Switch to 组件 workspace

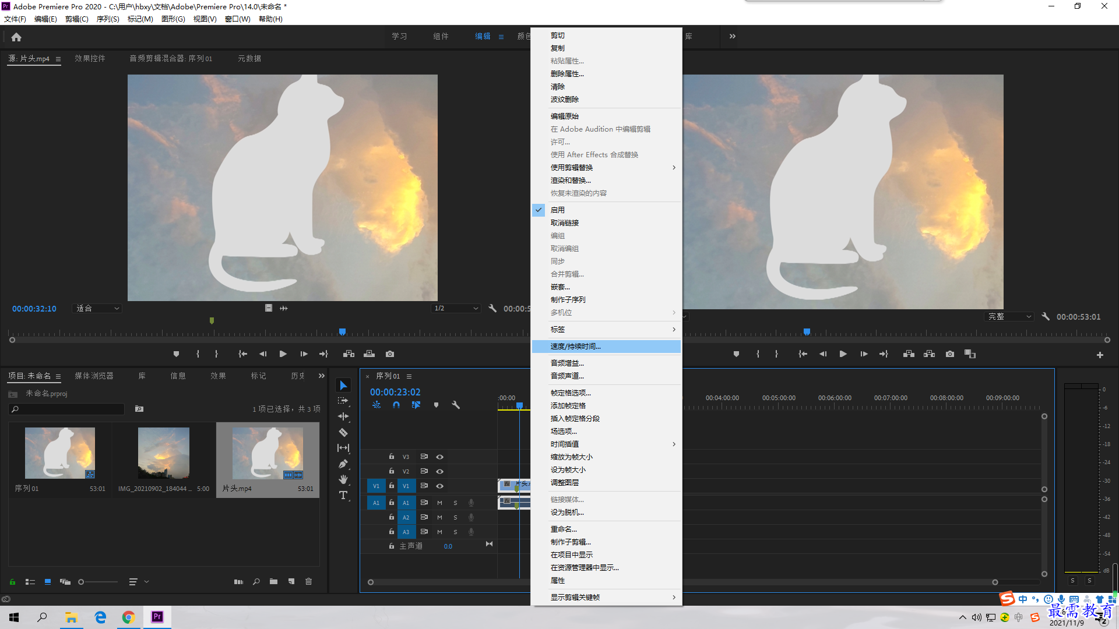[441, 37]
